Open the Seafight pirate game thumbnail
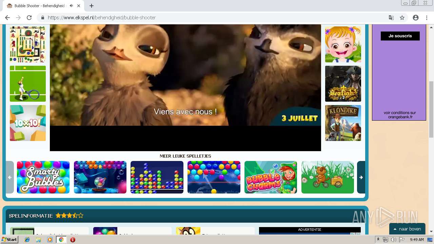 pos(343,84)
